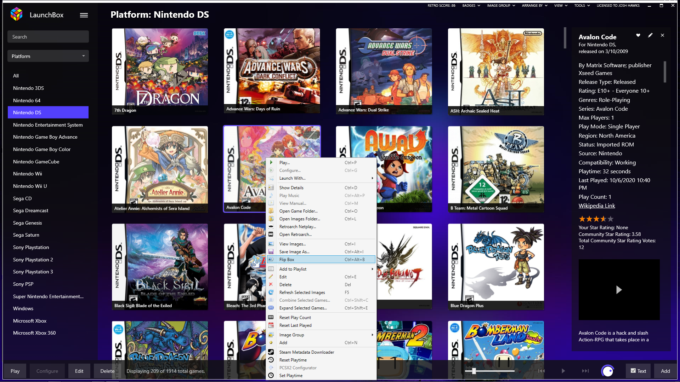The image size is (680, 382).
Task: Click the Play button in bottom bar
Action: [x=15, y=371]
